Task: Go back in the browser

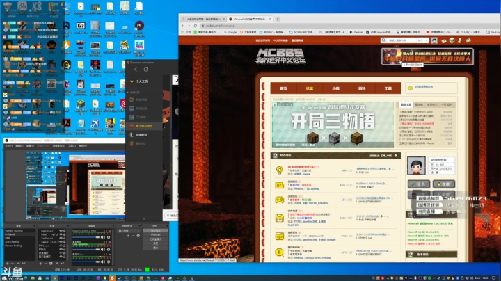Action: point(183,26)
